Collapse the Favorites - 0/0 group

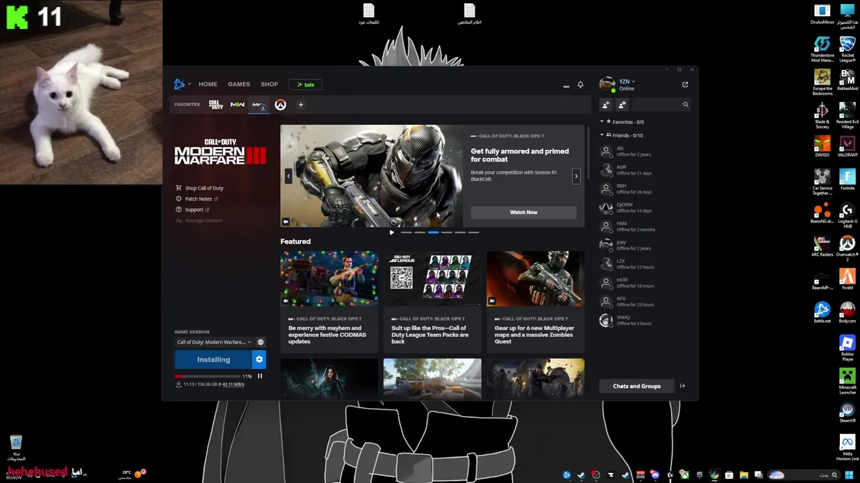tap(602, 122)
